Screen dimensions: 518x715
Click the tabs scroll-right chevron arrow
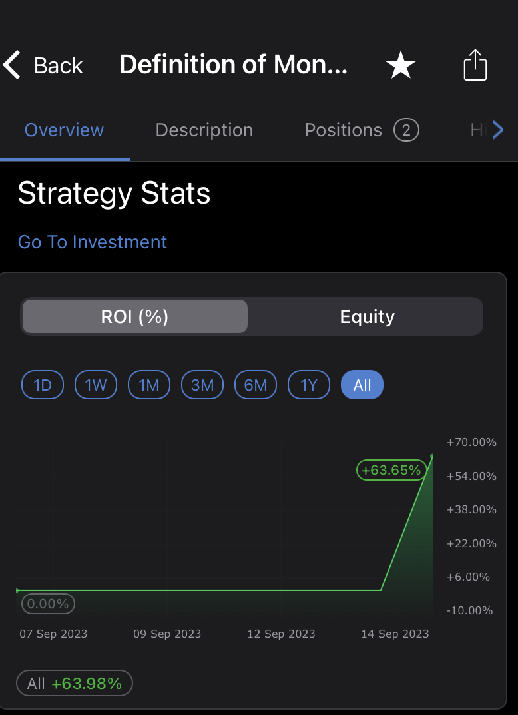pos(498,130)
